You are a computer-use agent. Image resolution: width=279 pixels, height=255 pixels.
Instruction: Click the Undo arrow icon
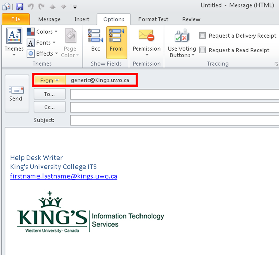click(x=30, y=7)
